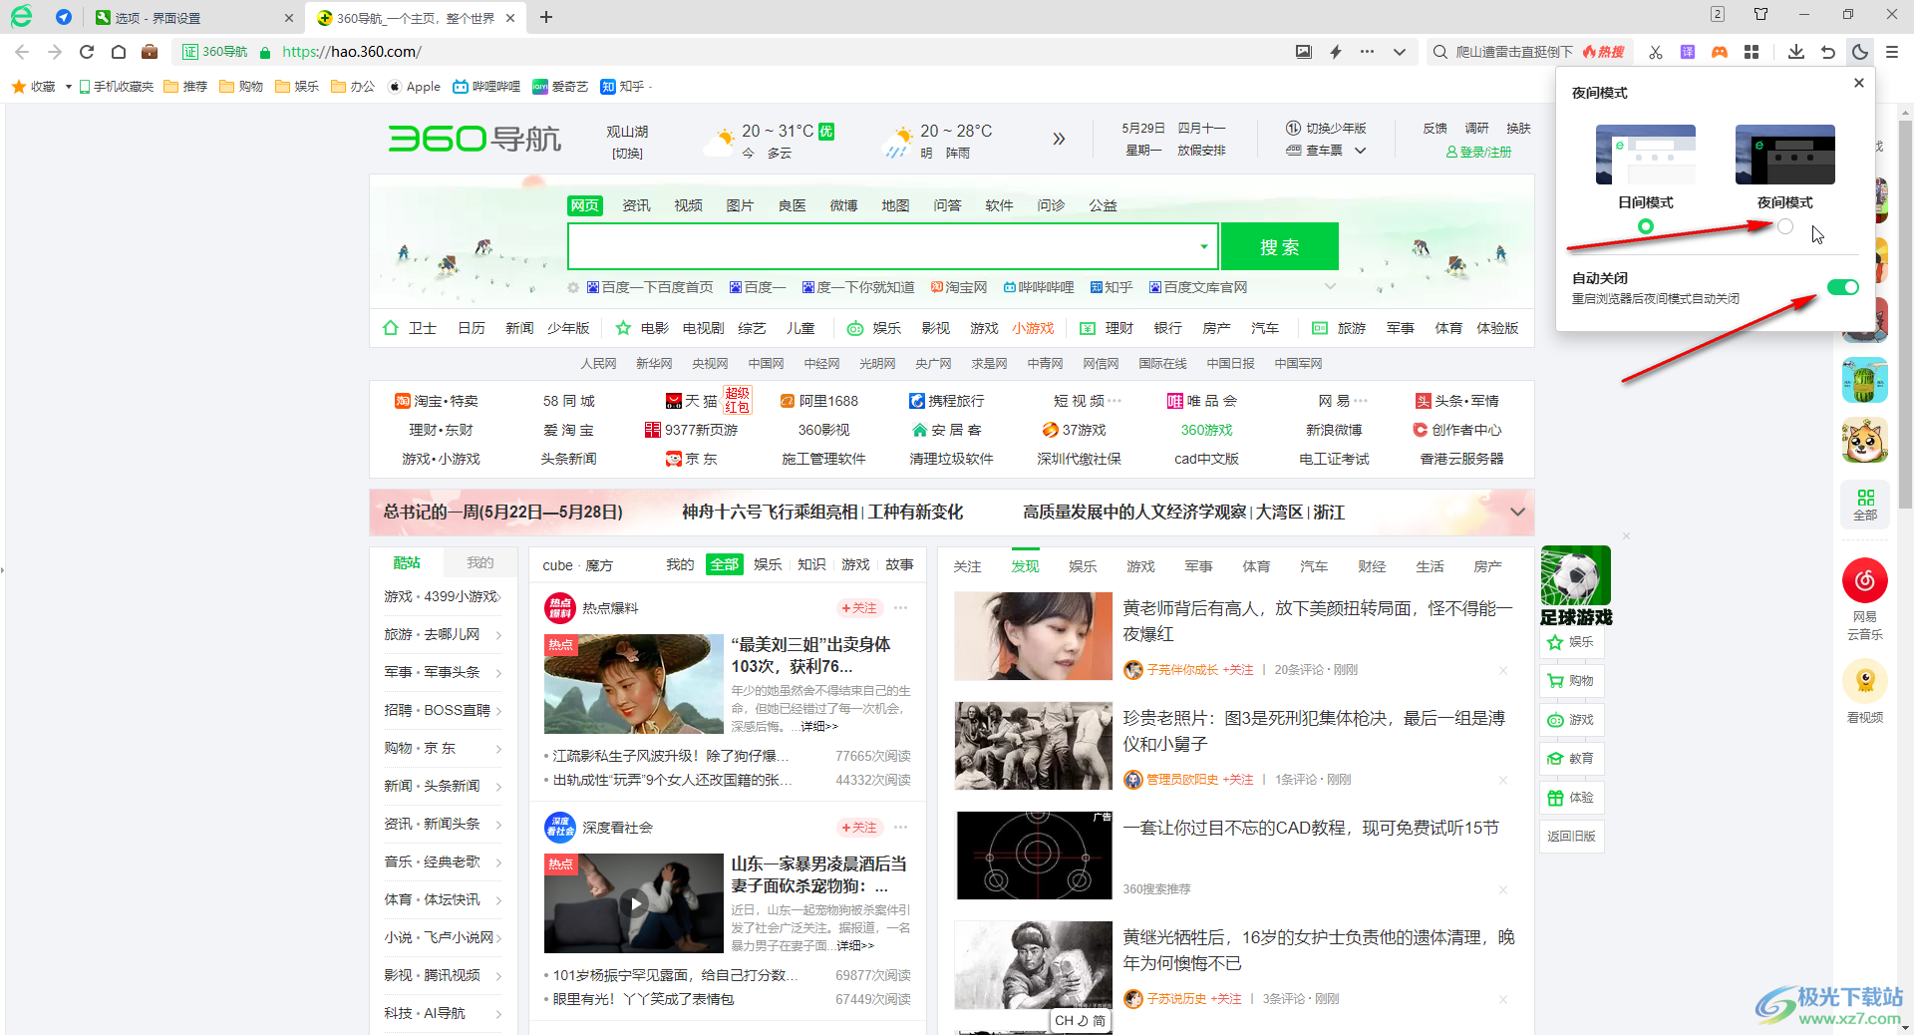Open the 全部 apps sidebar icon
1914x1035 pixels.
point(1864,505)
